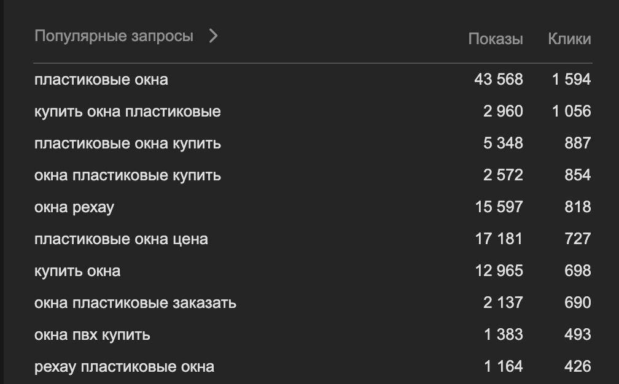Select the query «рехау пластиковые окна»
Screen dimensions: 619x384
[x=124, y=367]
